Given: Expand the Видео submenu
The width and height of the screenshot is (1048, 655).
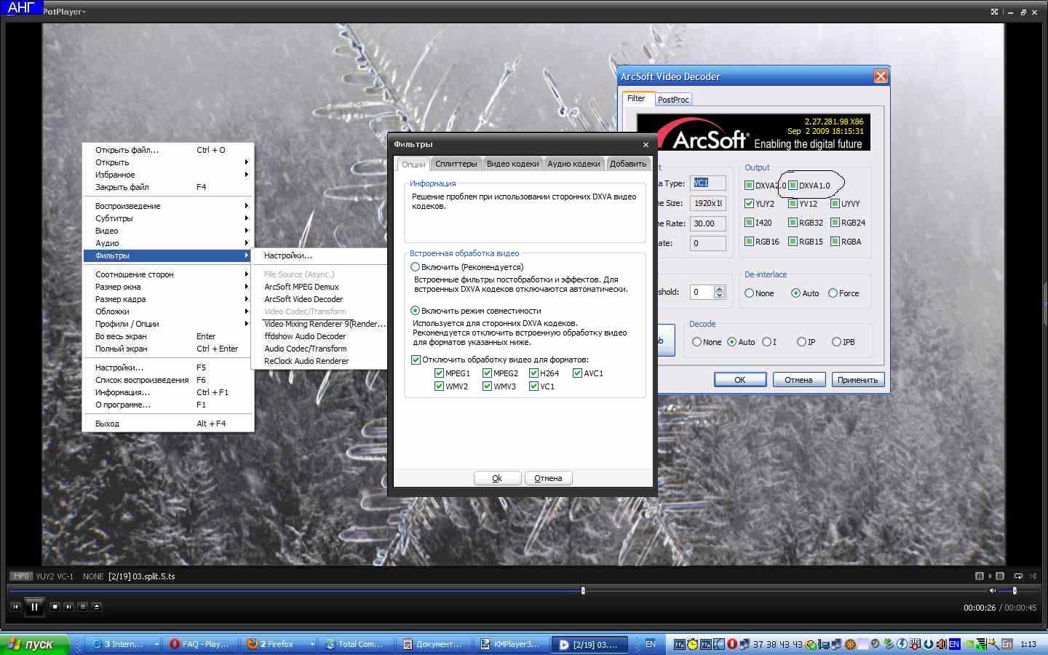Looking at the screenshot, I should click(167, 231).
